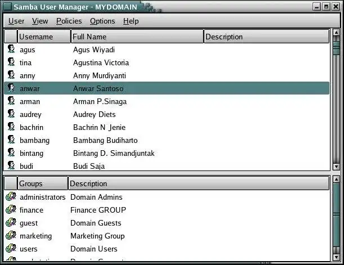The width and height of the screenshot is (344, 265).
Task: Click user list scrollbar up arrow
Action: pos(336,33)
